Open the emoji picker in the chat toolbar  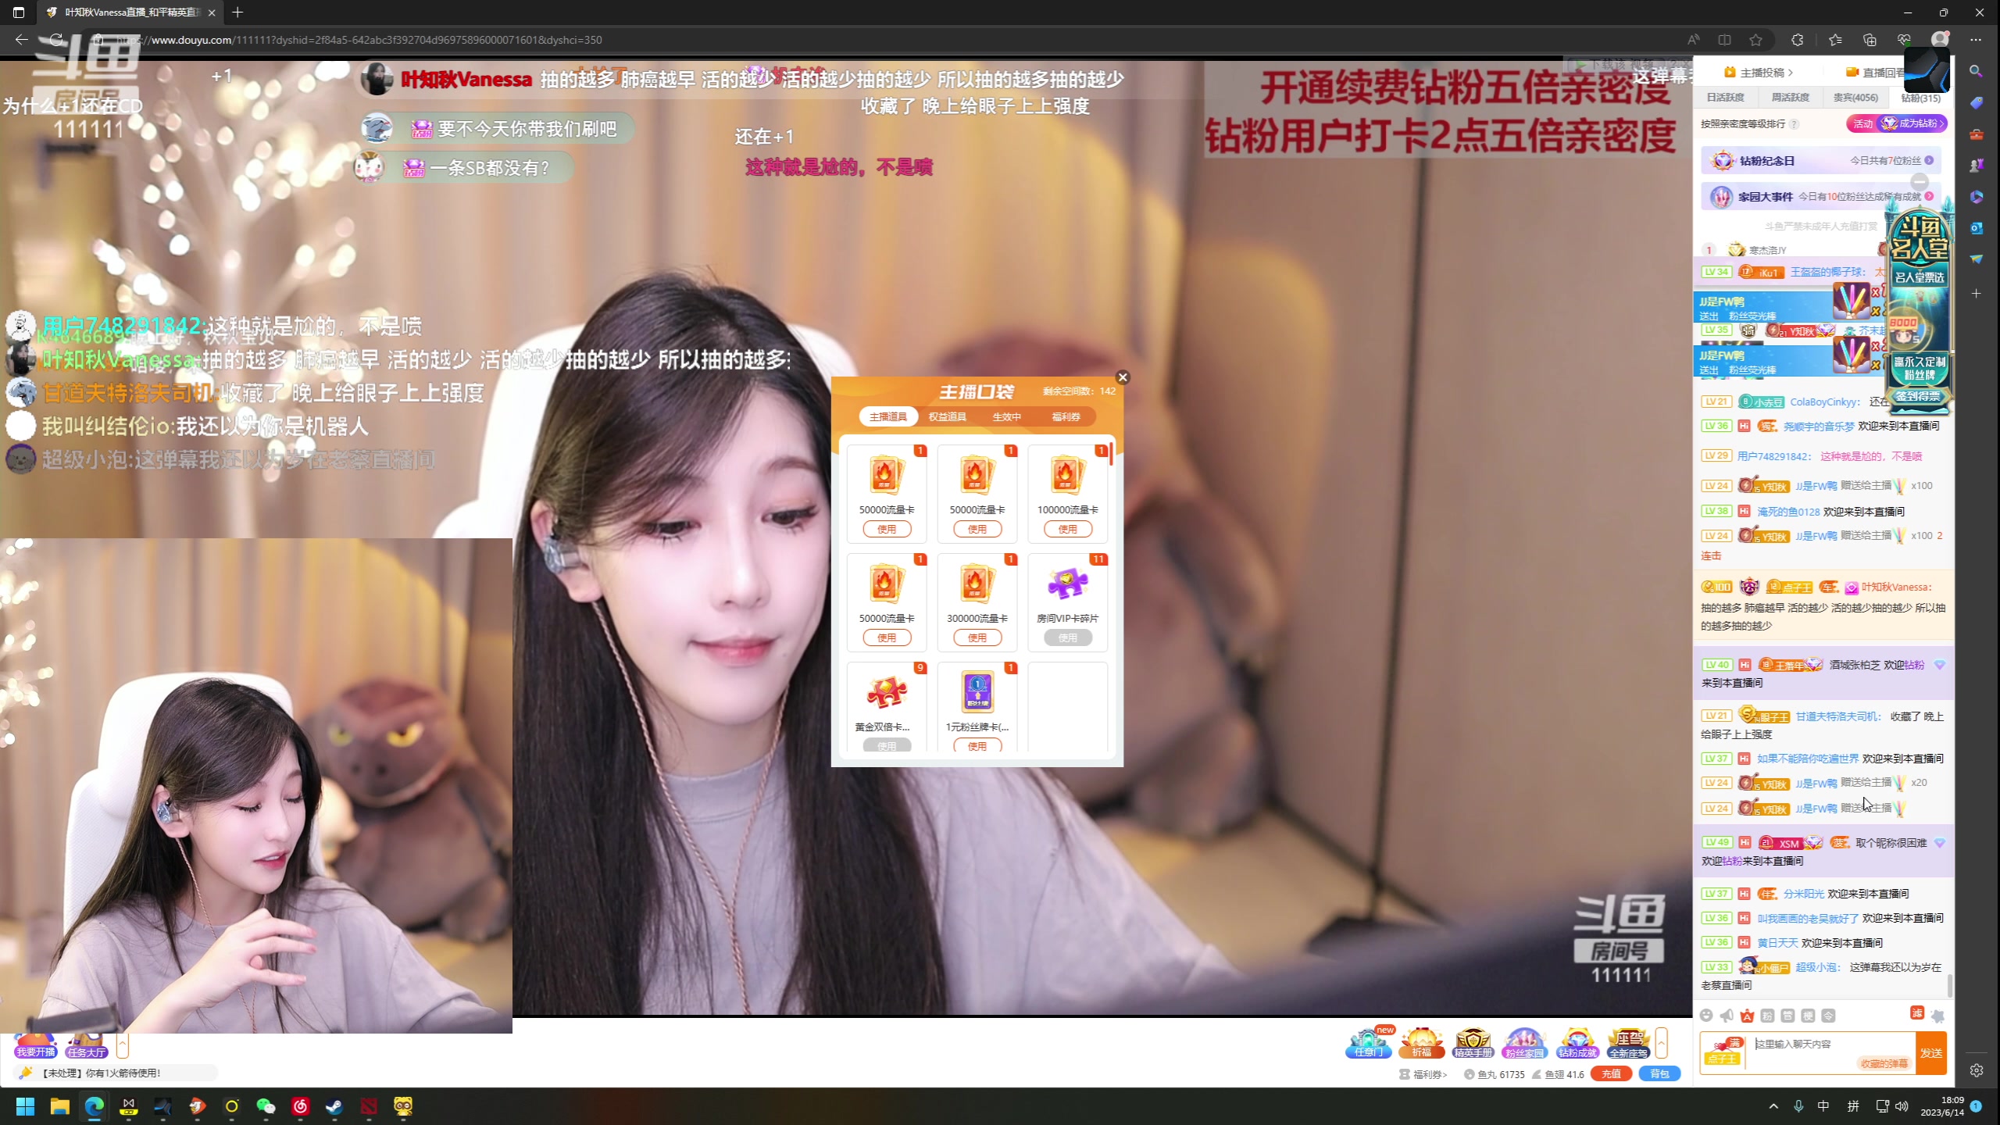pos(1707,1015)
